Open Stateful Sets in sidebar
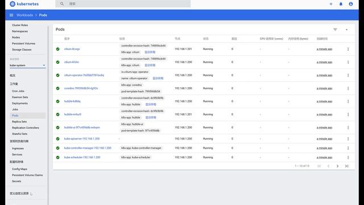 [20, 134]
